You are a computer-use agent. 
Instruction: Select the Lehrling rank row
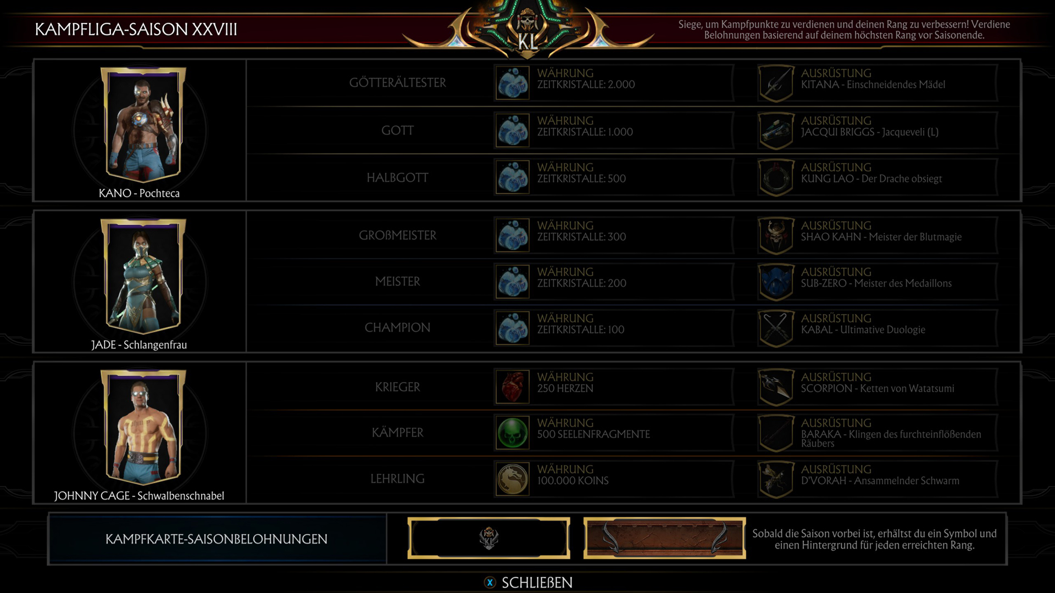click(x=634, y=479)
